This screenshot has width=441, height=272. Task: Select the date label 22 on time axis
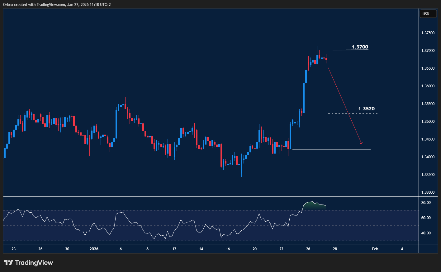point(282,249)
